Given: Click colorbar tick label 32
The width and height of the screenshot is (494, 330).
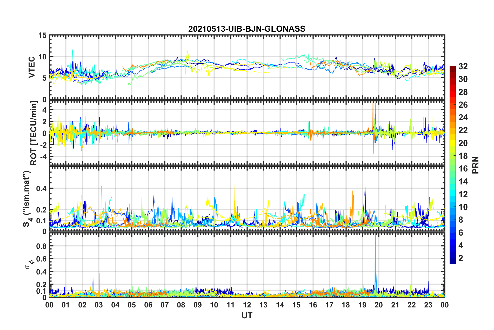Looking at the screenshot, I should point(463,66).
